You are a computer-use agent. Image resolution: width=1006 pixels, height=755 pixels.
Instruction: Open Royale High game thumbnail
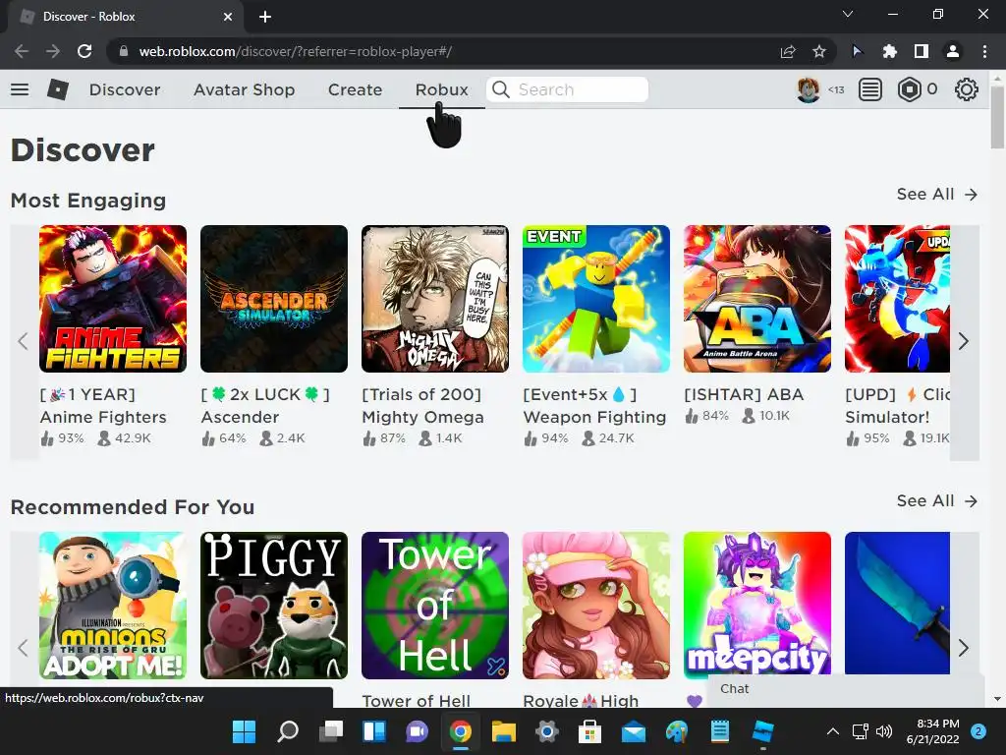596,606
